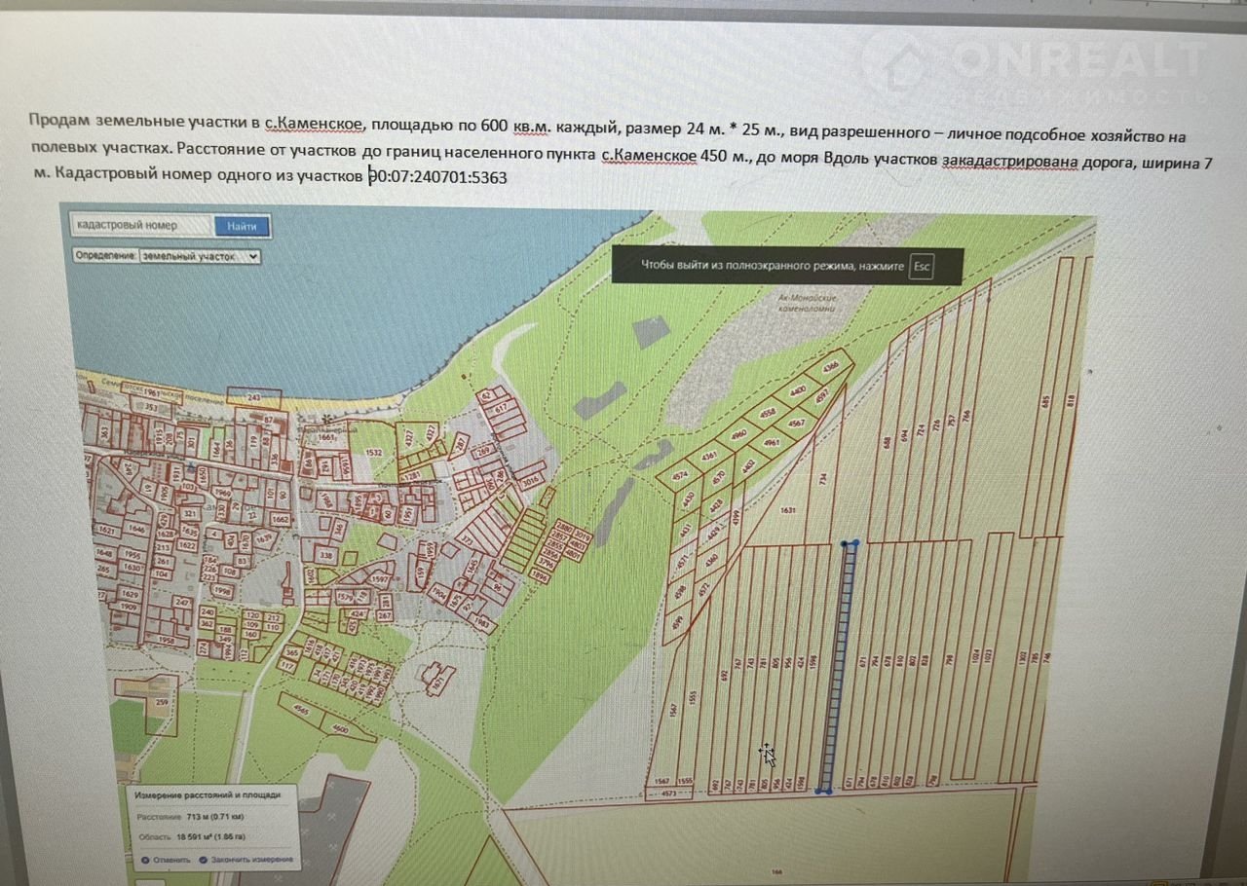The width and height of the screenshot is (1247, 886).
Task: Click the кадастровый номер search field
Action: point(140,225)
